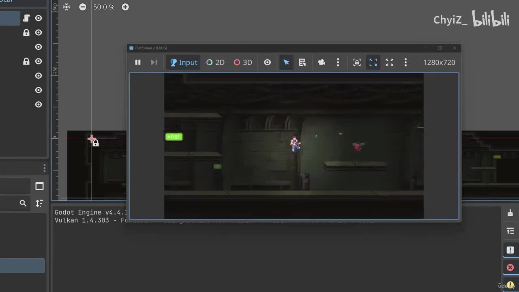The width and height of the screenshot is (519, 292).
Task: Click the fixed-size lock embed icon
Action: click(357, 62)
